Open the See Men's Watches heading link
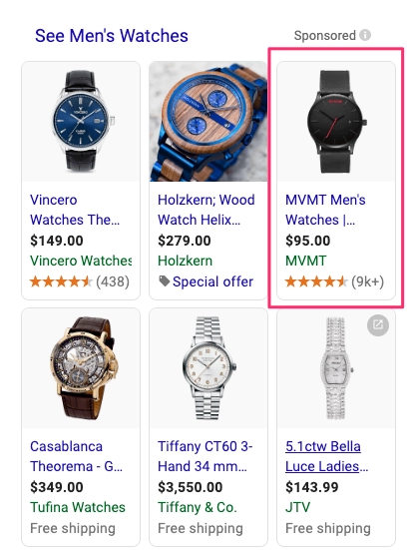The height and width of the screenshot is (550, 410). [112, 35]
